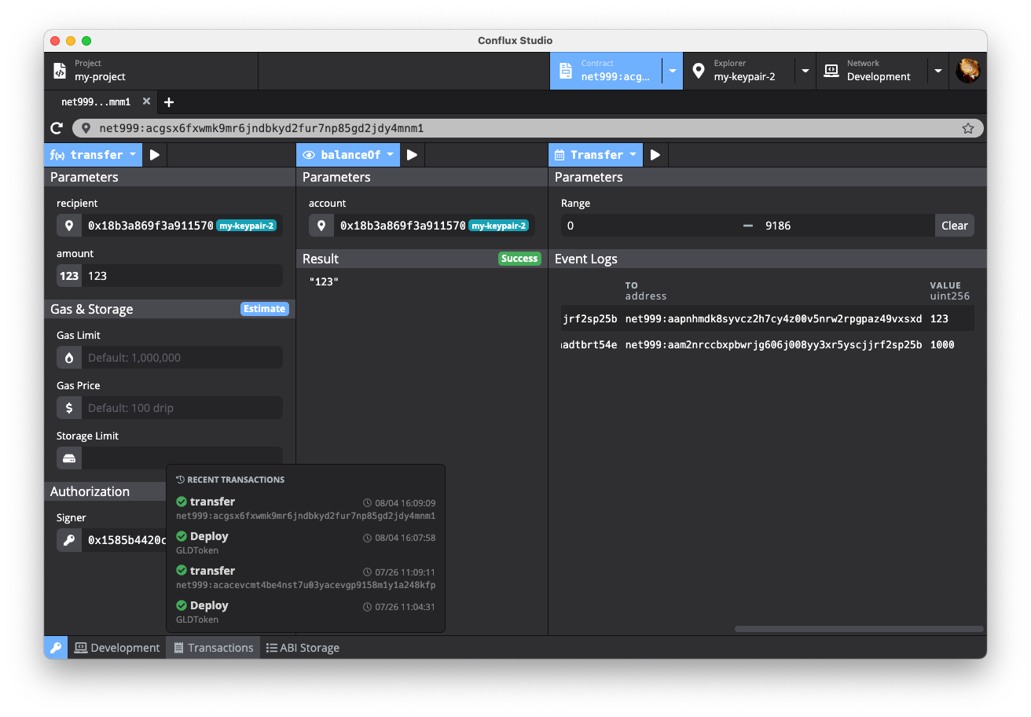This screenshot has width=1031, height=717.
Task: Click the key icon in the bottom status bar
Action: point(56,648)
